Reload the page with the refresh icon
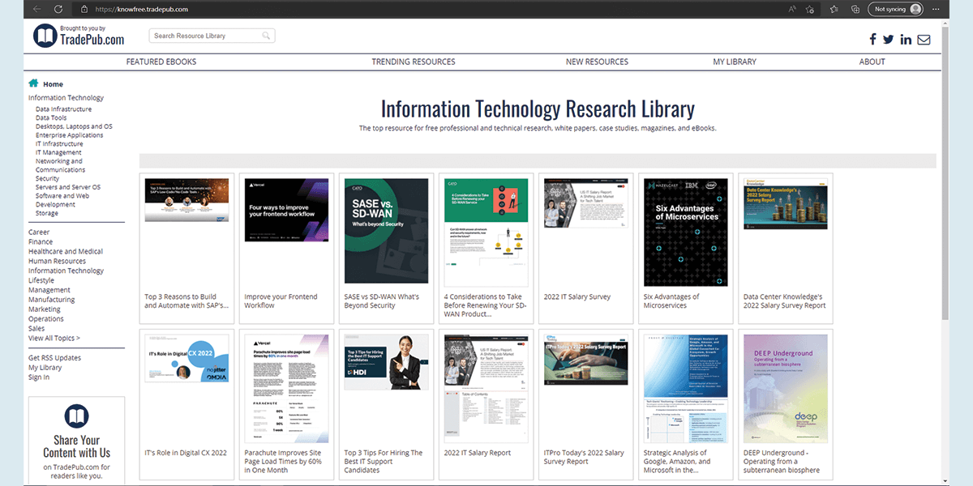This screenshot has width=973, height=486. (58, 9)
